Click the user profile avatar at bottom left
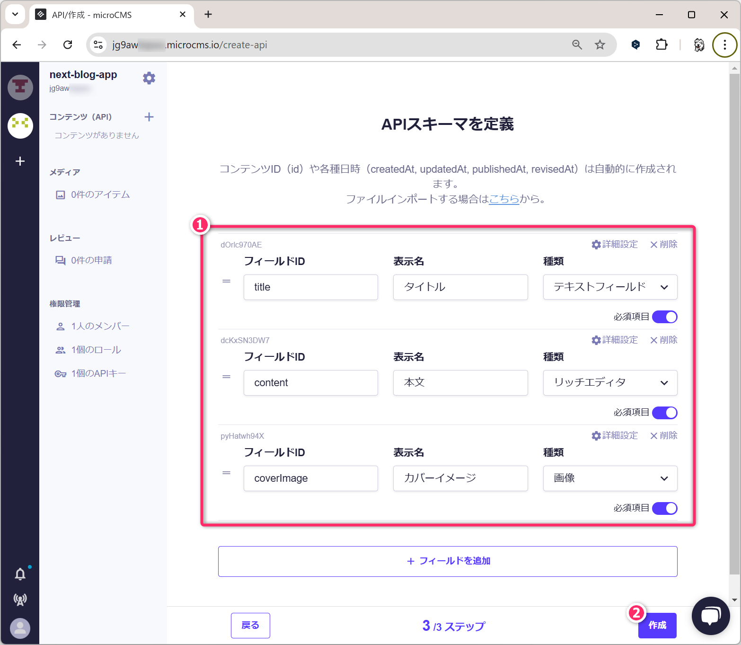Image resolution: width=741 pixels, height=645 pixels. [x=20, y=628]
